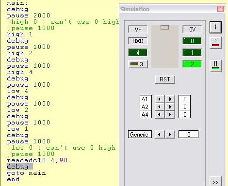This screenshot has height=186, width=228.
Task: Click the Generic label box
Action: (x=140, y=134)
